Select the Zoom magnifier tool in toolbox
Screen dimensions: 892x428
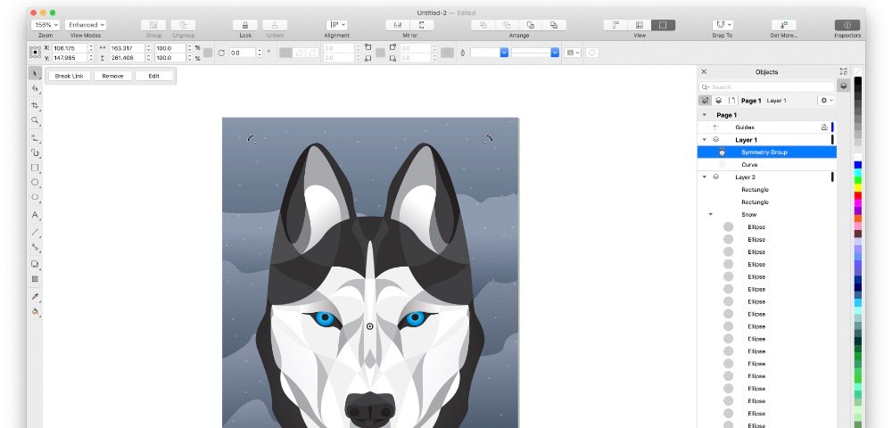click(x=36, y=120)
